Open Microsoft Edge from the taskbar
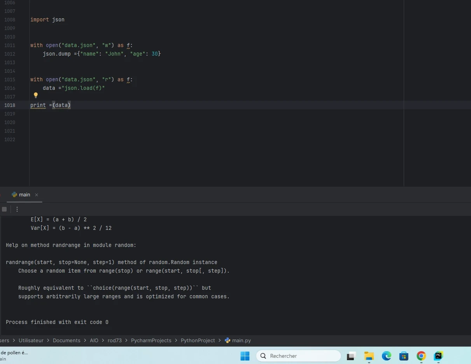The width and height of the screenshot is (471, 364). tap(386, 356)
